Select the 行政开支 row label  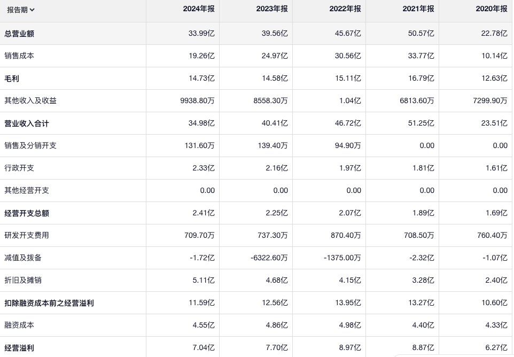(x=19, y=168)
